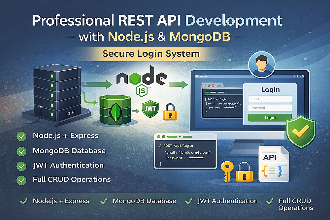Click the Login heading on the form
The image size is (330, 220).
(x=271, y=90)
